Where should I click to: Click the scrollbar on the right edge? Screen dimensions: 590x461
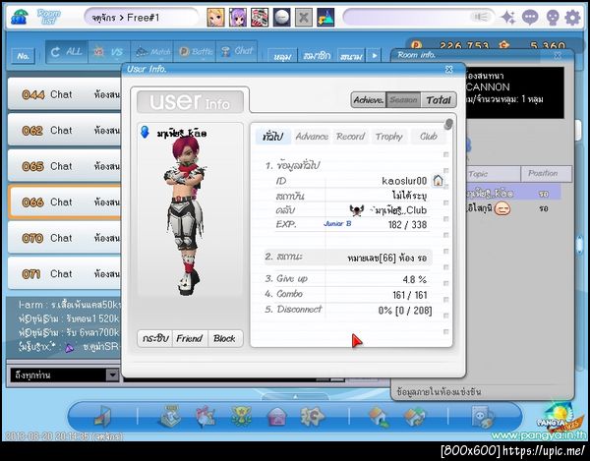click(579, 244)
